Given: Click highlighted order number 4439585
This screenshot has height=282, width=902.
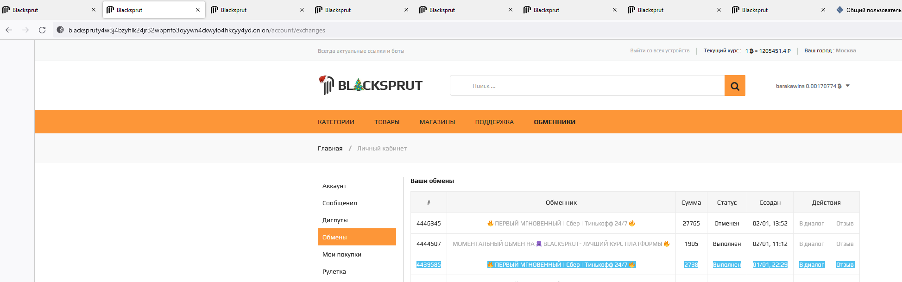Looking at the screenshot, I should coord(429,264).
